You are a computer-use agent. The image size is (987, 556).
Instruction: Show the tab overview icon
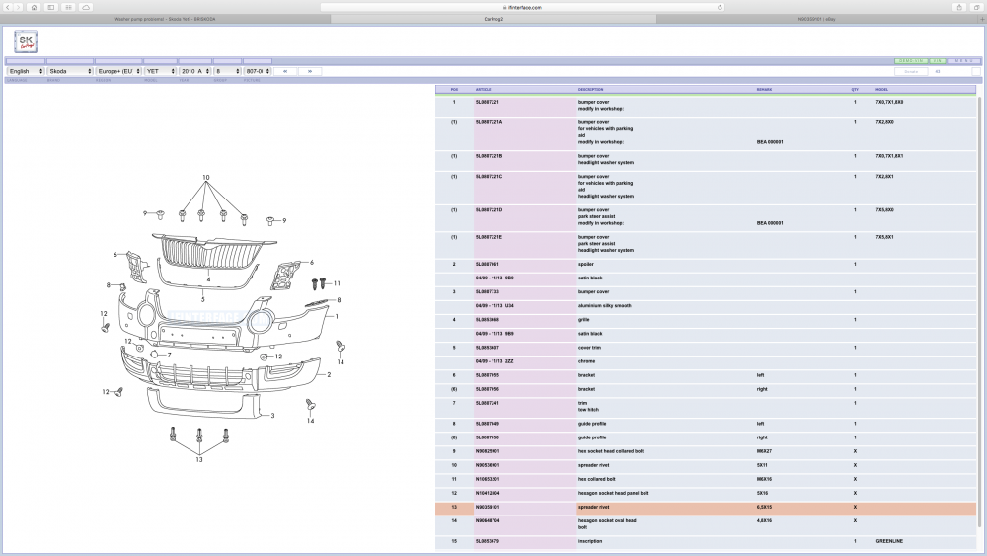(x=977, y=7)
